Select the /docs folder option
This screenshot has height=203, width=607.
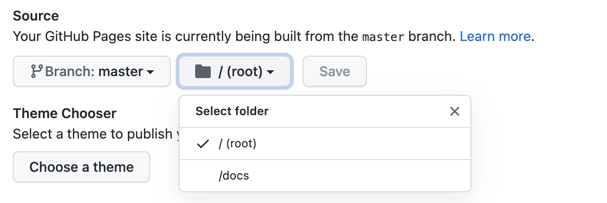[x=234, y=176]
